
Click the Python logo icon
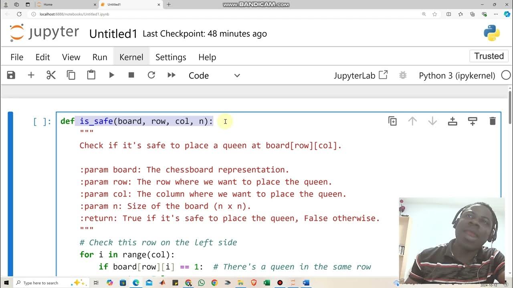pyautogui.click(x=492, y=33)
